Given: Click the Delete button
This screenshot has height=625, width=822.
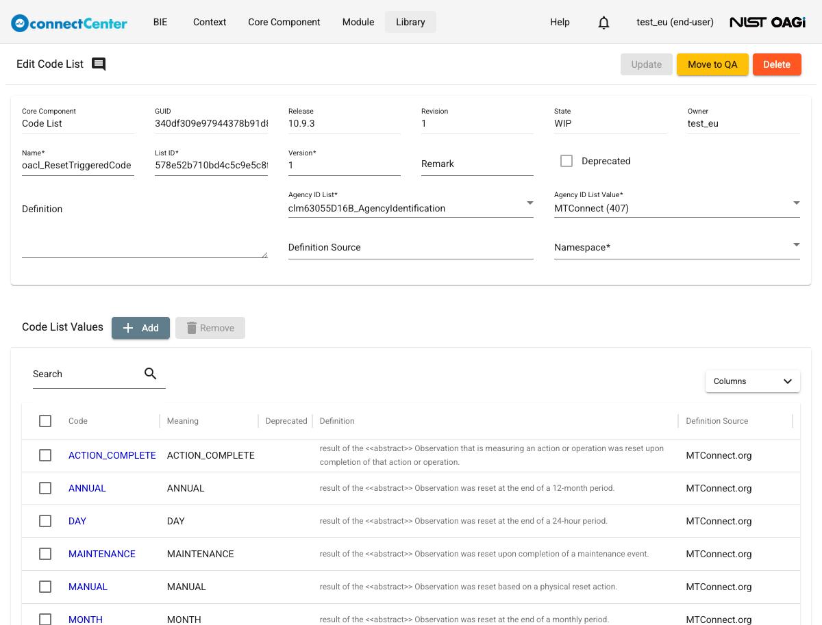Looking at the screenshot, I should click(x=777, y=64).
